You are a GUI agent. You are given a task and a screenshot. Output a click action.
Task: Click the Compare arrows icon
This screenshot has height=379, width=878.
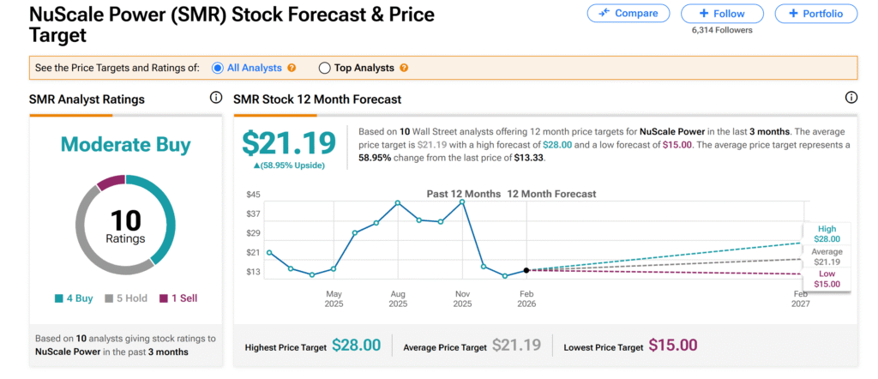[604, 13]
